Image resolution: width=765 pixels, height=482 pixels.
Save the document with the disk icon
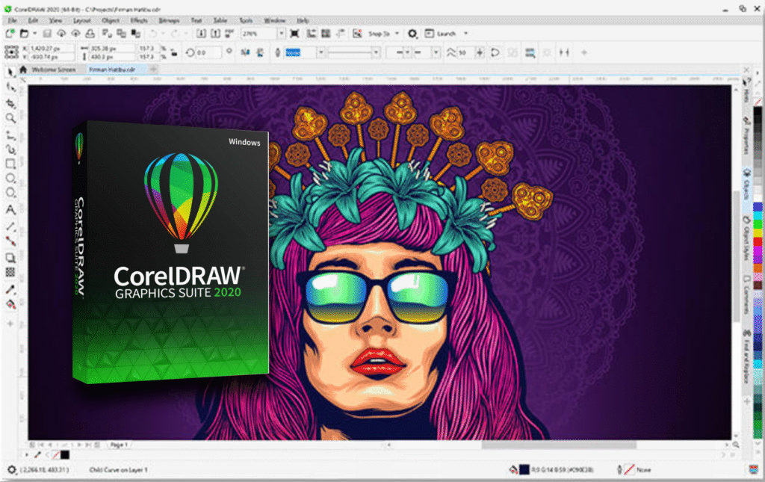point(47,33)
